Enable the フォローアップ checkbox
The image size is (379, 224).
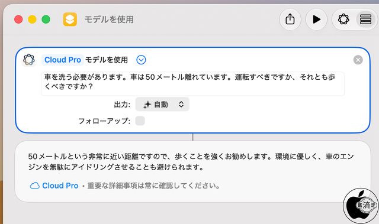click(x=140, y=121)
